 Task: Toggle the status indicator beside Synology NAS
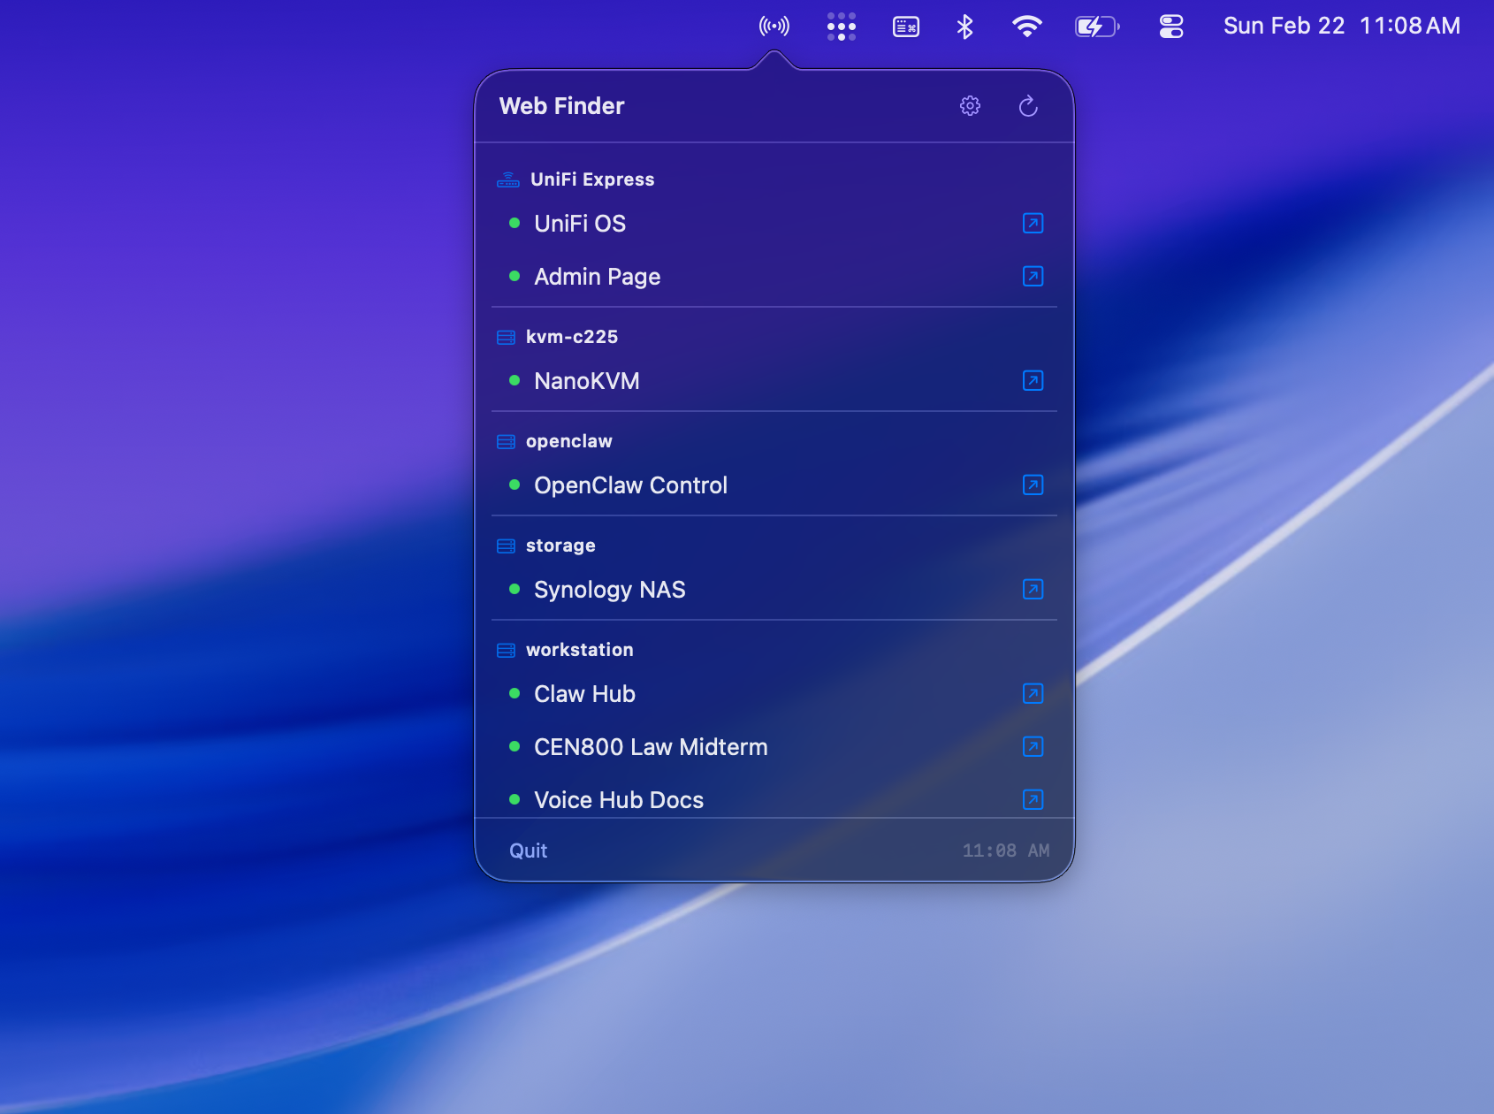click(515, 590)
